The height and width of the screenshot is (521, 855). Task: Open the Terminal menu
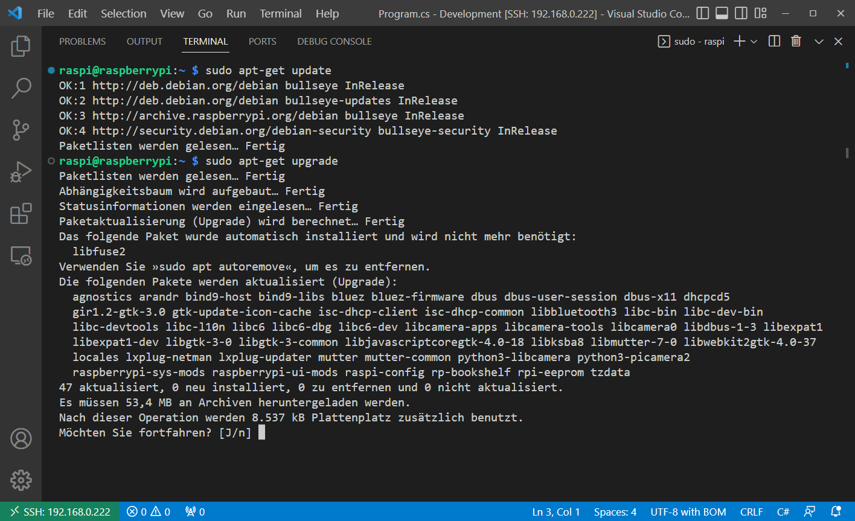click(x=280, y=13)
